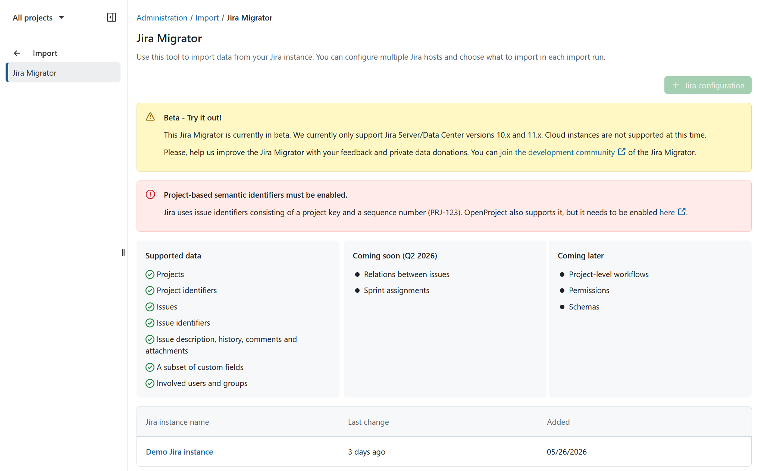This screenshot has width=758, height=471.
Task: Open the All projects dropdown
Action: click(38, 18)
